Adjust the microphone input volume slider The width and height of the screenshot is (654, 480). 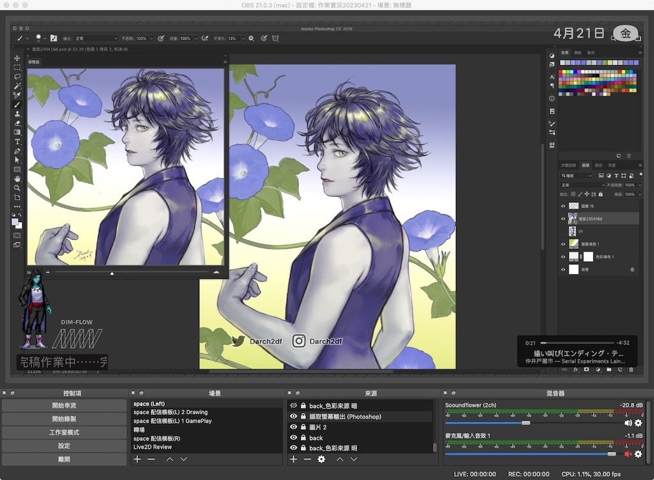[611, 454]
